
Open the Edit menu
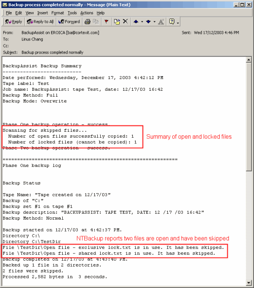coord(18,13)
